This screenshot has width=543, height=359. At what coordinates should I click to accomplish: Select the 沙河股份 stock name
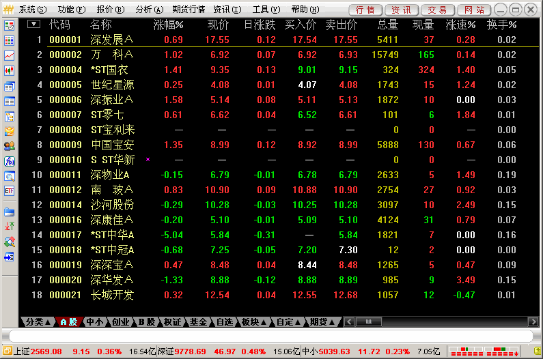pyautogui.click(x=112, y=205)
